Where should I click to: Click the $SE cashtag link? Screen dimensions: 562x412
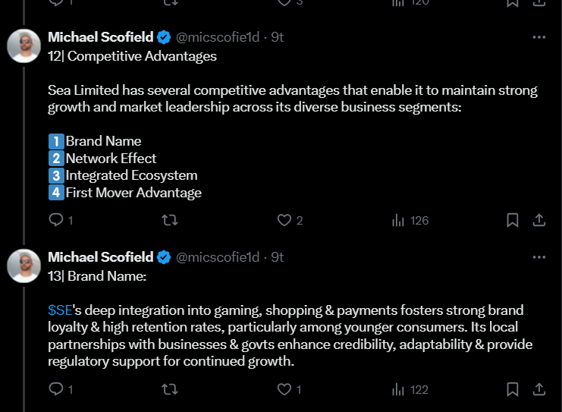pyautogui.click(x=59, y=310)
